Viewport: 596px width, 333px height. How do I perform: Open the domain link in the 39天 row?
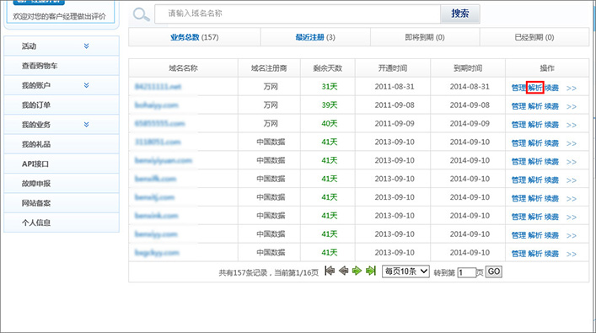[x=157, y=105]
